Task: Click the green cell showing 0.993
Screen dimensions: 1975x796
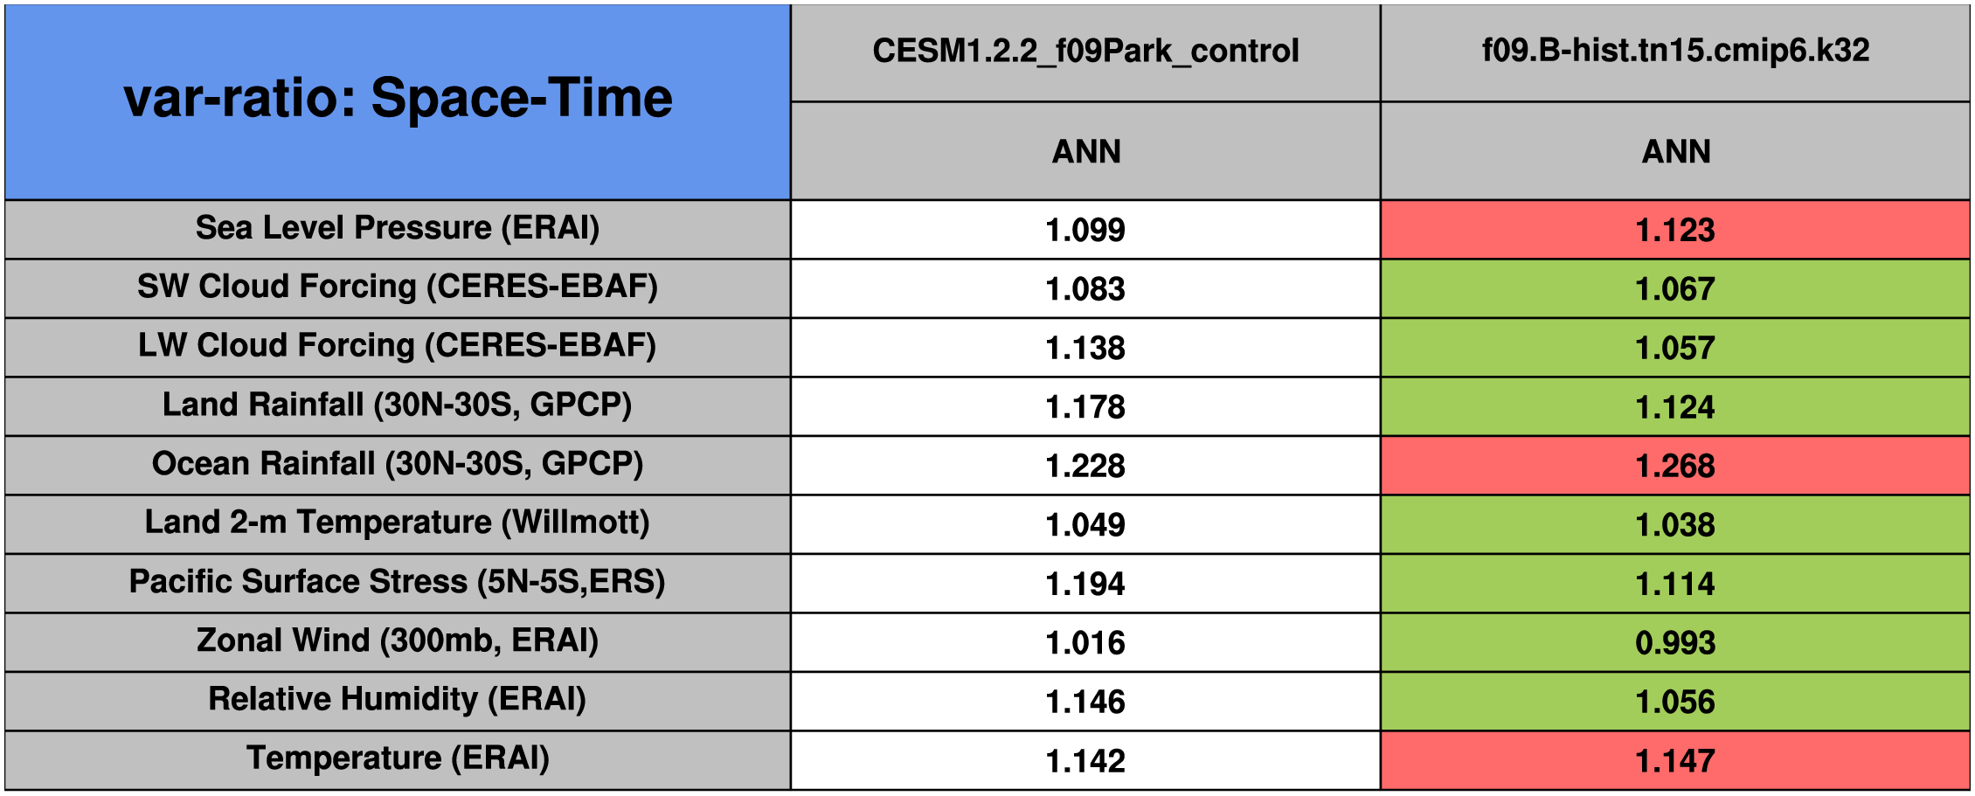Action: 1675,643
